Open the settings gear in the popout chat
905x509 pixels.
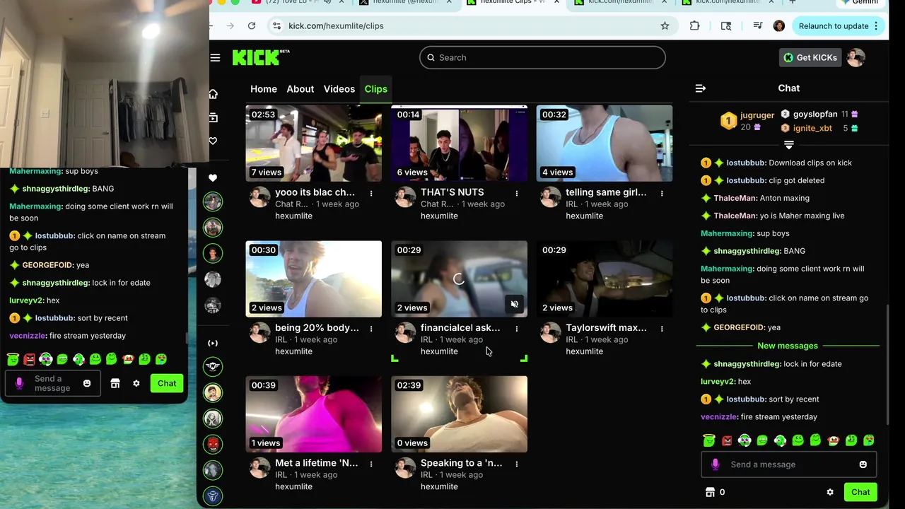point(136,383)
